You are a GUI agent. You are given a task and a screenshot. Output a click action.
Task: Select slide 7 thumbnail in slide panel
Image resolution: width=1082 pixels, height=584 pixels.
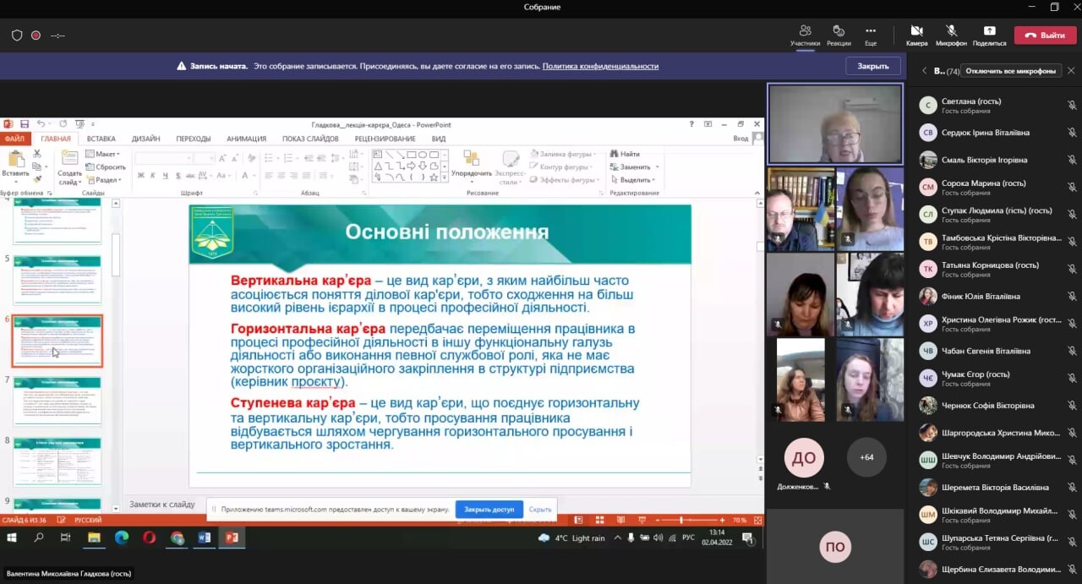click(57, 401)
